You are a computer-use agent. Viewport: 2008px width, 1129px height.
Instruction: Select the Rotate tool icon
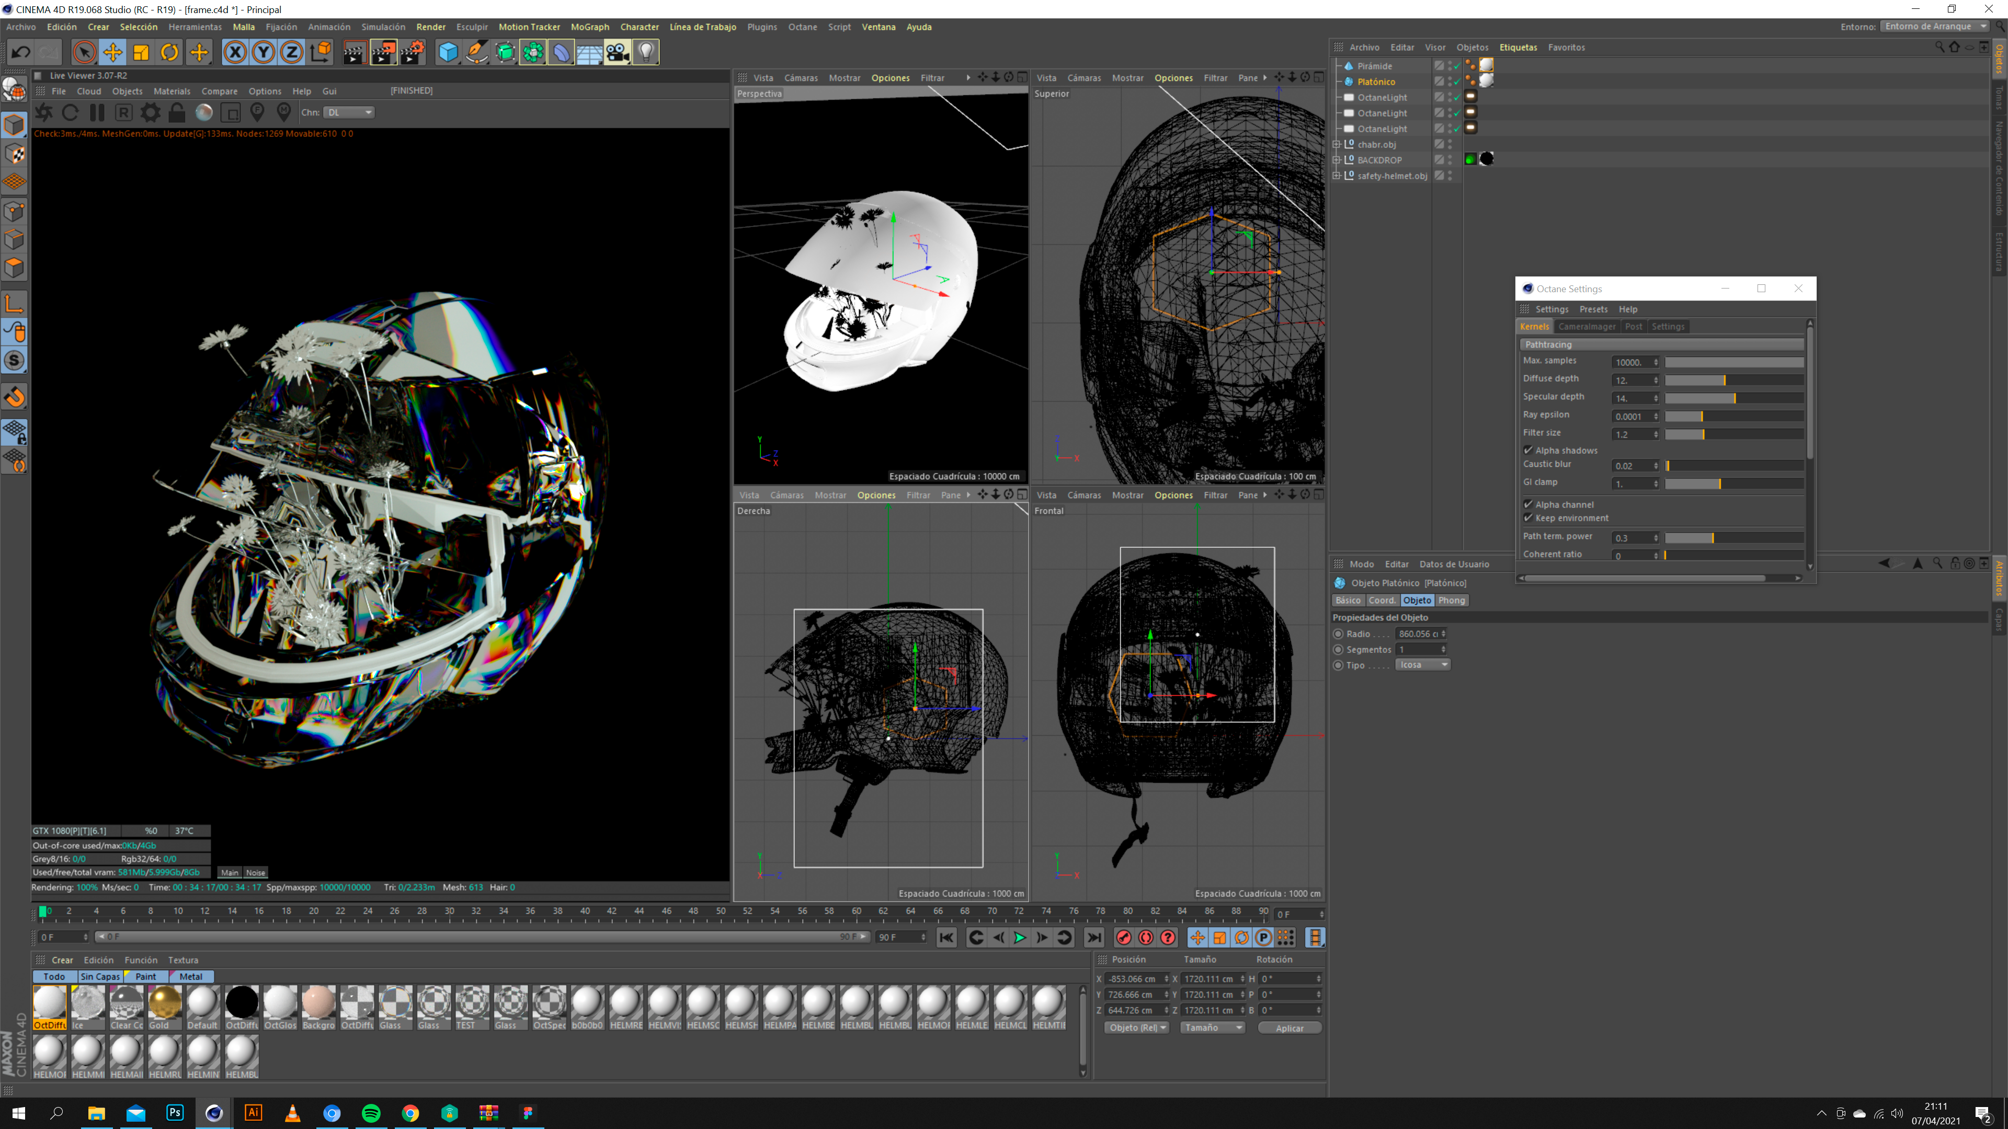click(169, 52)
